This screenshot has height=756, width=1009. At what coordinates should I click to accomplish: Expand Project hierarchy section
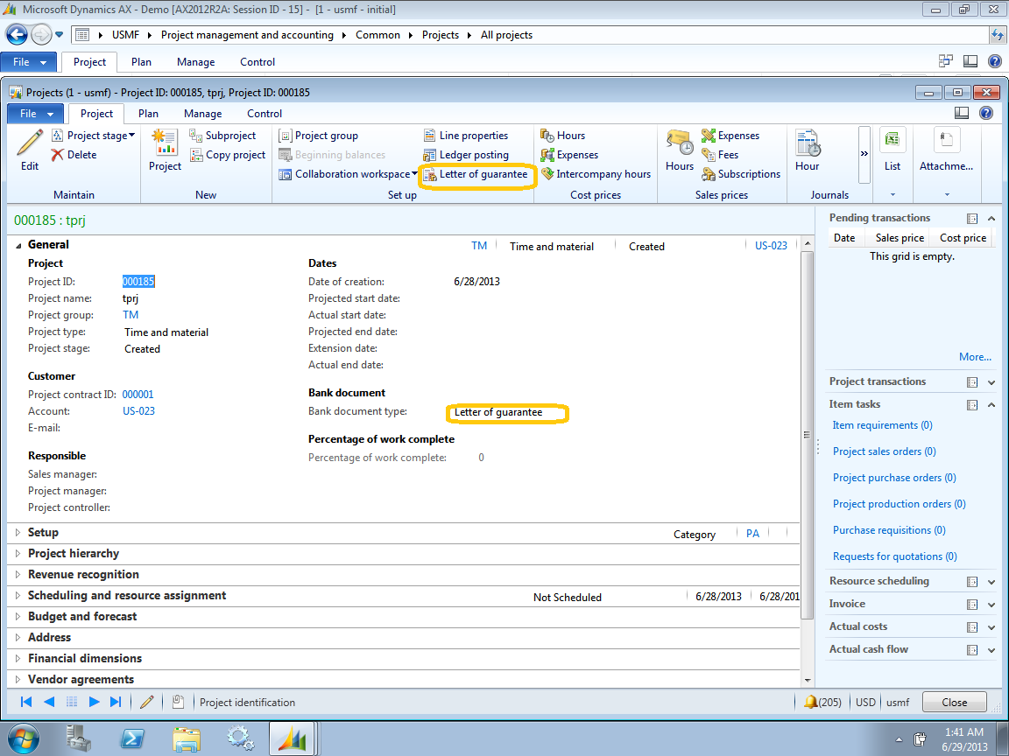[18, 554]
